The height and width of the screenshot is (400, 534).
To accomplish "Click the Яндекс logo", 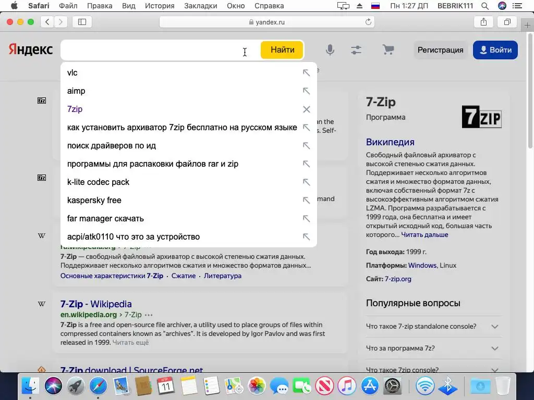I will [31, 49].
